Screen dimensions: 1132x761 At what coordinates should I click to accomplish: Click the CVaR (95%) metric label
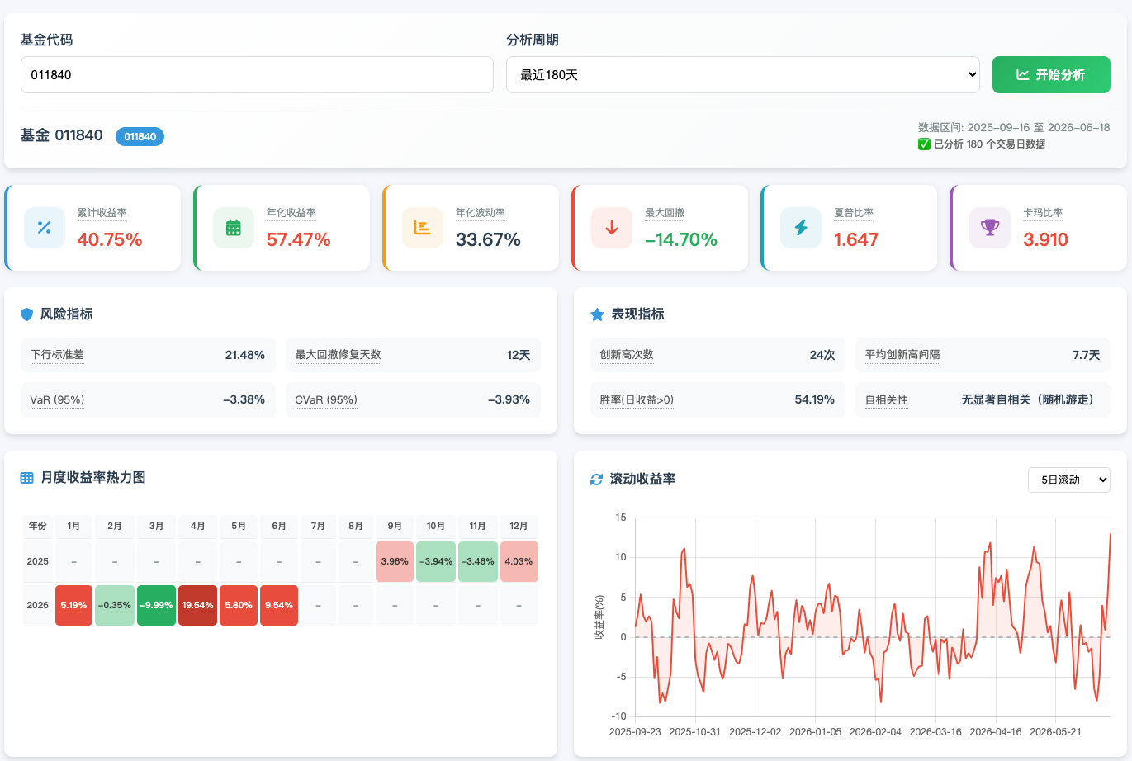click(326, 400)
